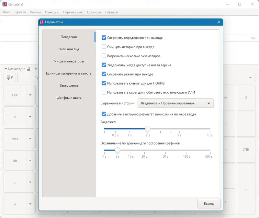
Task: Click the '10 s' mark on Задержка scale
Action: (210, 135)
